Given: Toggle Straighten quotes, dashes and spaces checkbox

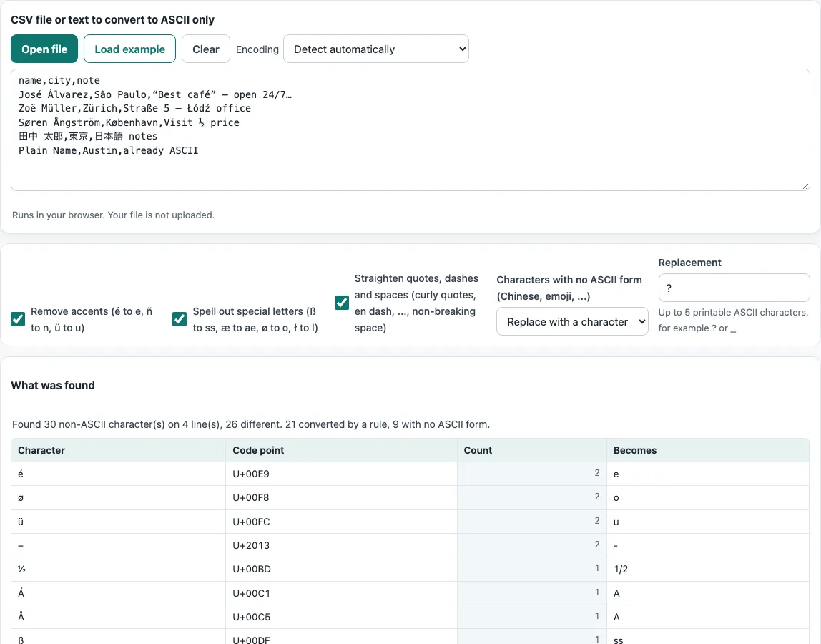Looking at the screenshot, I should coord(342,303).
